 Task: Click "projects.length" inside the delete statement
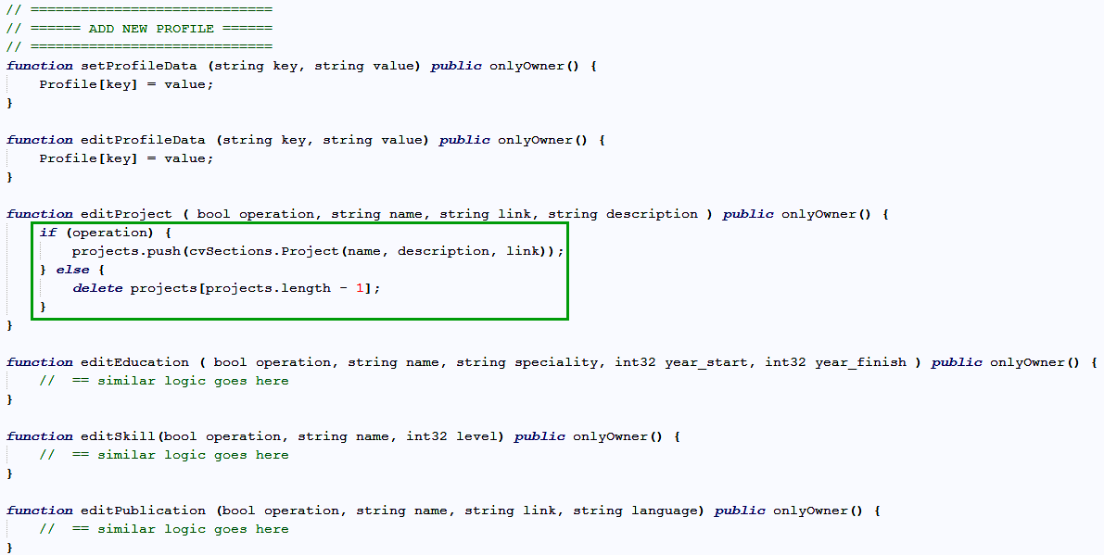click(268, 288)
